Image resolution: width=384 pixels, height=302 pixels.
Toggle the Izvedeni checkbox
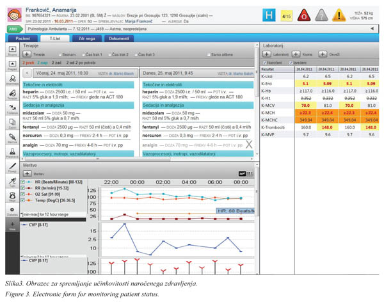[291, 63]
